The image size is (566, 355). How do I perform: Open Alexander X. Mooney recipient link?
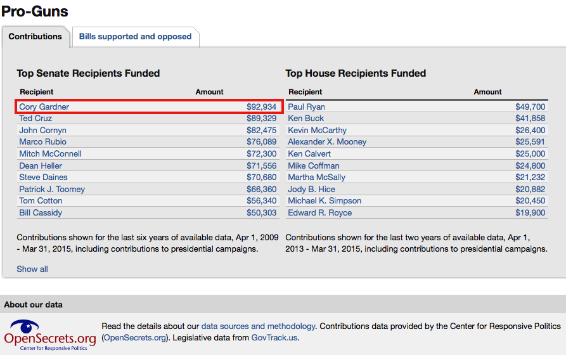click(327, 142)
